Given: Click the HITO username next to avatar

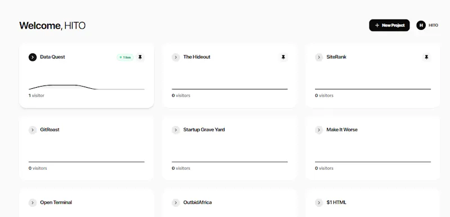Looking at the screenshot, I should click(x=433, y=25).
